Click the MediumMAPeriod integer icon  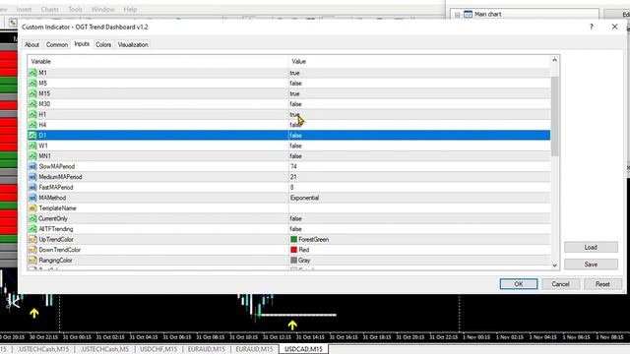tap(32, 177)
